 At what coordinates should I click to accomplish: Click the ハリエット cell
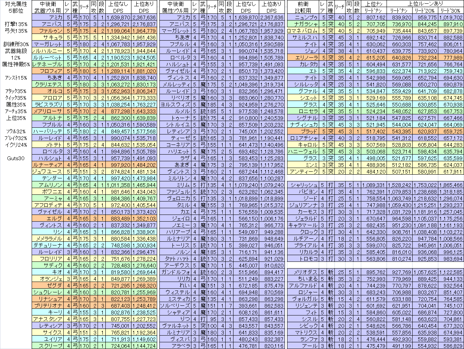pyautogui.click(x=175, y=152)
